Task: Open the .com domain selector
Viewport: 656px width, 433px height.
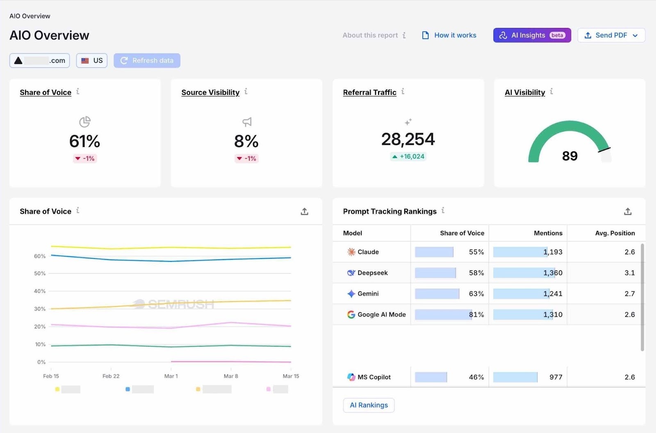Action: tap(39, 60)
